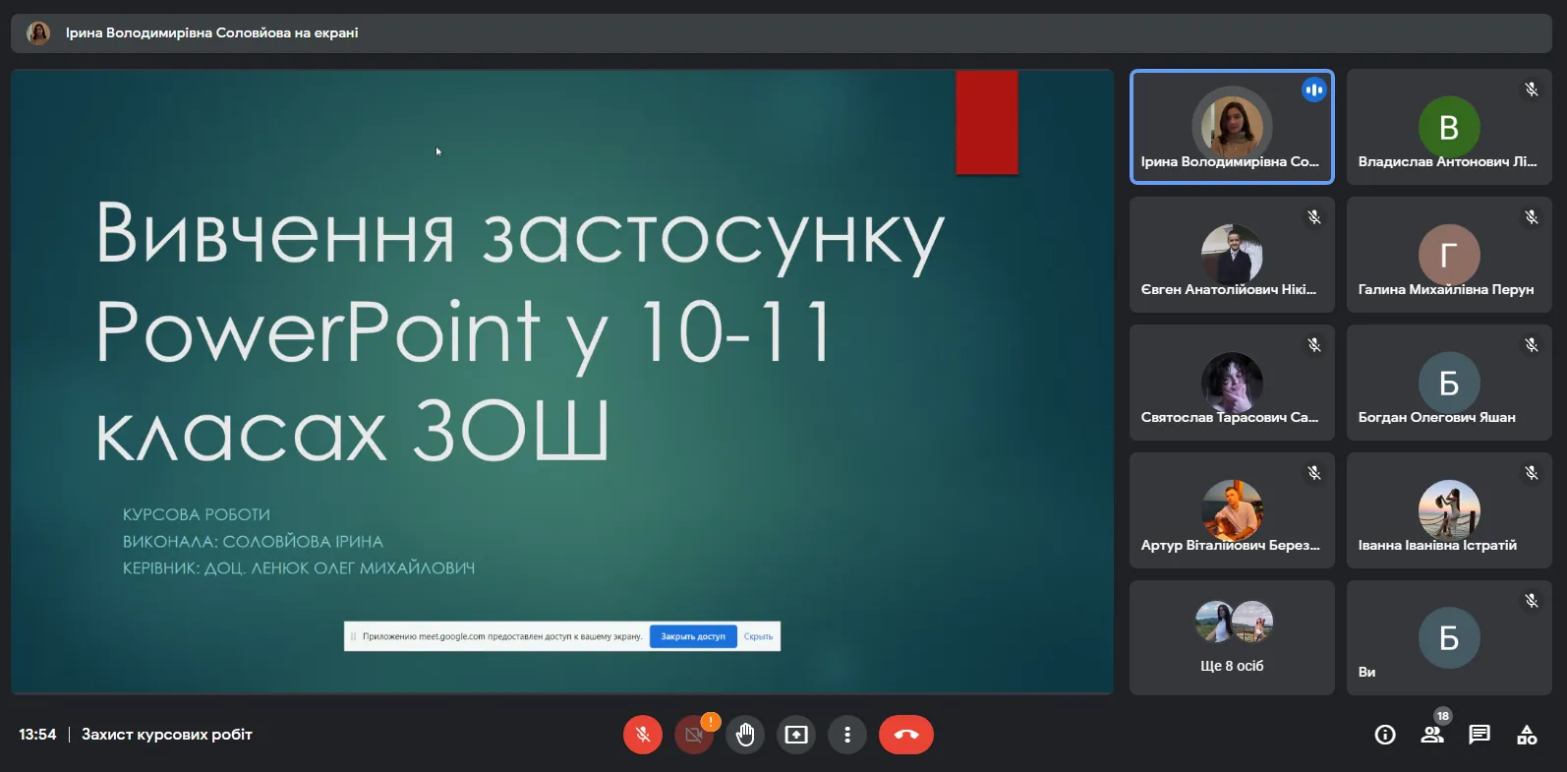This screenshot has width=1567, height=772.
Task: Click muted mic icon on Артур's tile
Action: [1313, 473]
